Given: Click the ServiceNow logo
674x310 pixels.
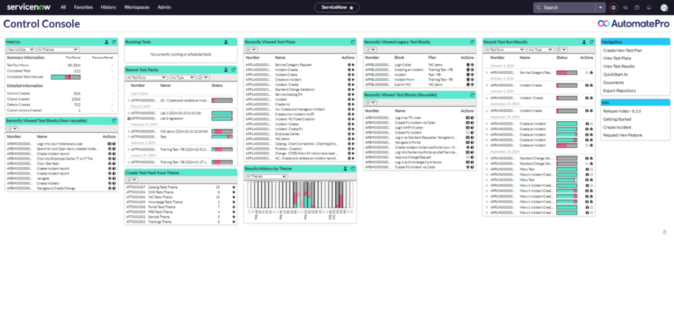Looking at the screenshot, I should pyautogui.click(x=29, y=7).
